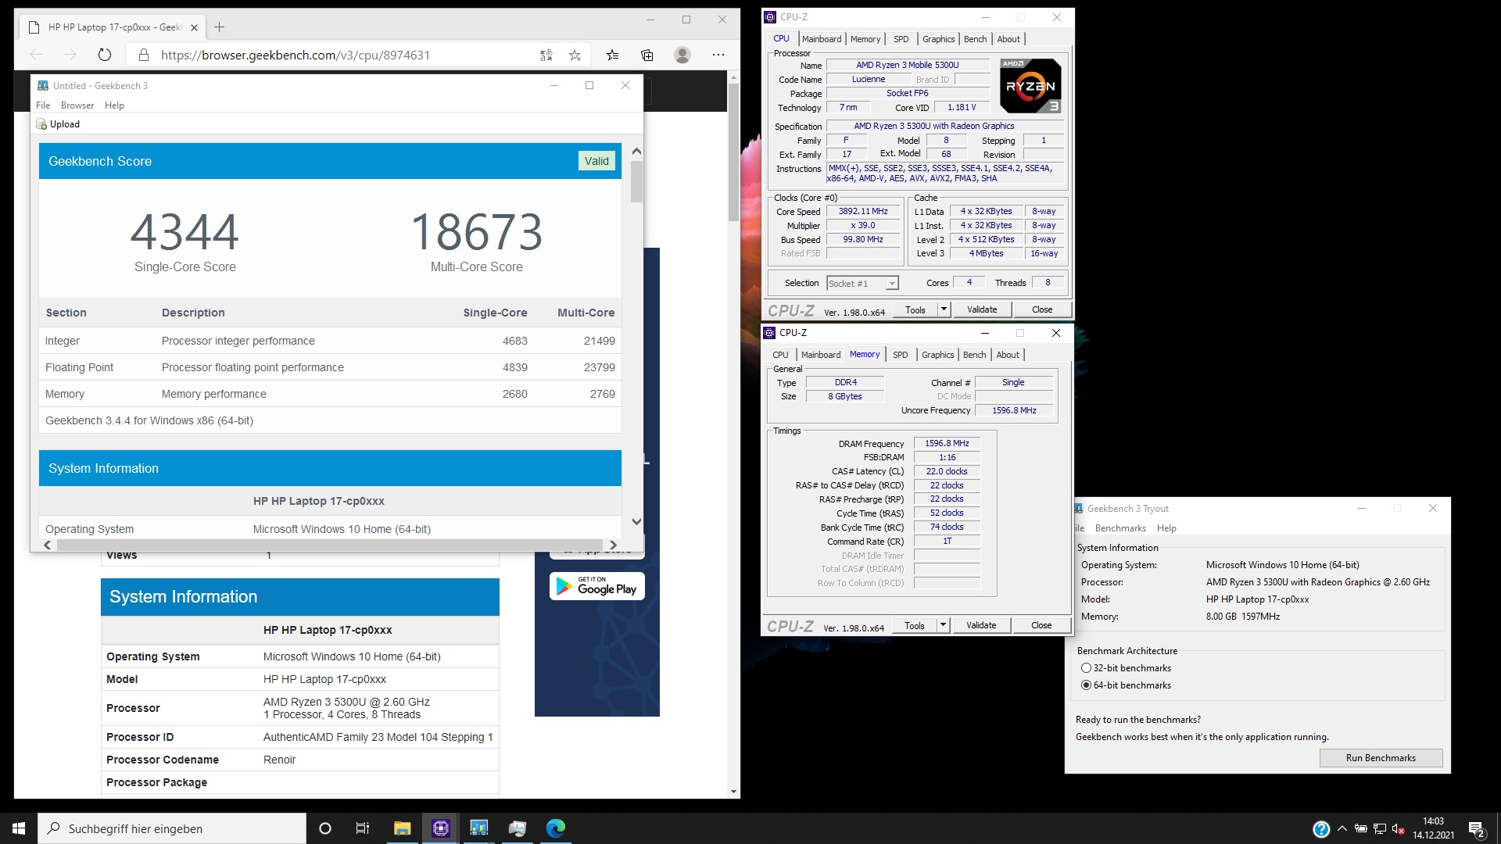Click the Valid badge in Geekbench Score
Image resolution: width=1501 pixels, height=844 pixels.
pos(596,161)
